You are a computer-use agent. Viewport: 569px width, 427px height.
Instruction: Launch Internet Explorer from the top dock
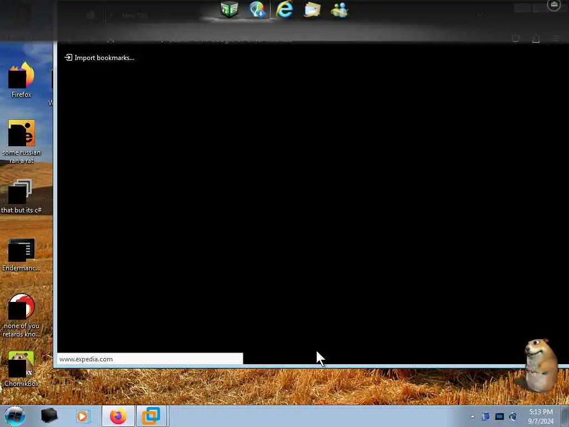pyautogui.click(x=284, y=9)
